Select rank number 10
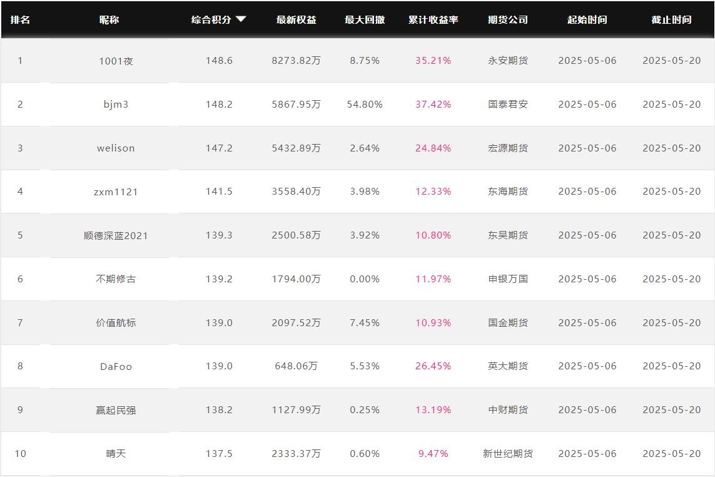This screenshot has width=715, height=477. coord(21,454)
